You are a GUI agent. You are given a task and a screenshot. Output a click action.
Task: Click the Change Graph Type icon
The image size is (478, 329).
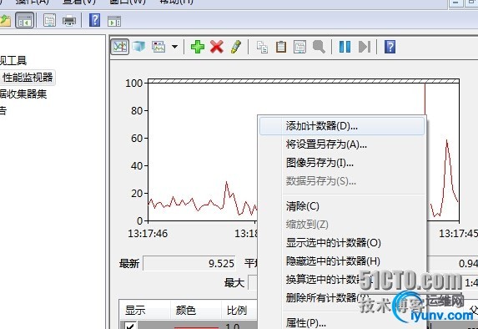(158, 47)
